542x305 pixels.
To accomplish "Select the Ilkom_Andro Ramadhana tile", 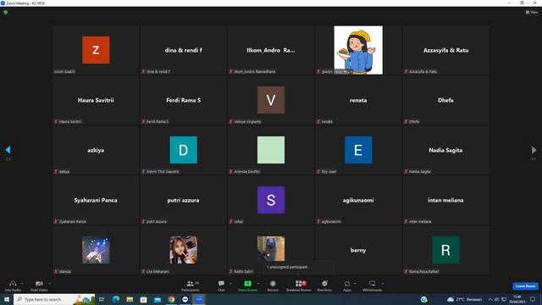I will [x=271, y=50].
